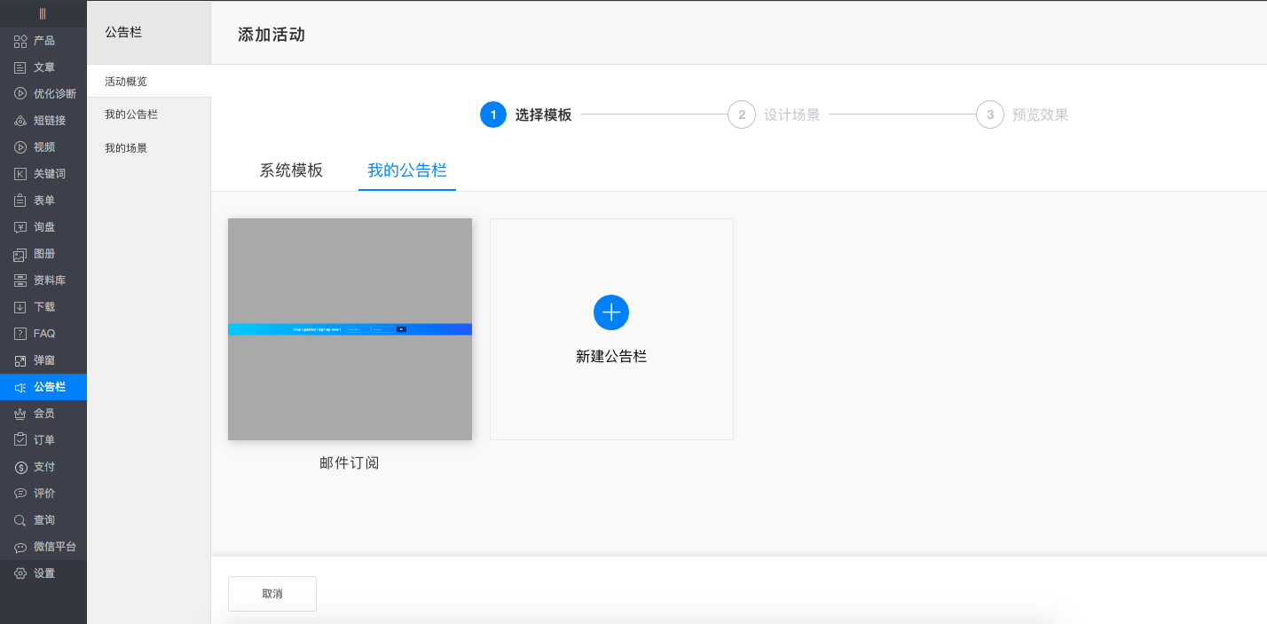Switch to the 系统模板 tab
1267x624 pixels.
pyautogui.click(x=291, y=170)
